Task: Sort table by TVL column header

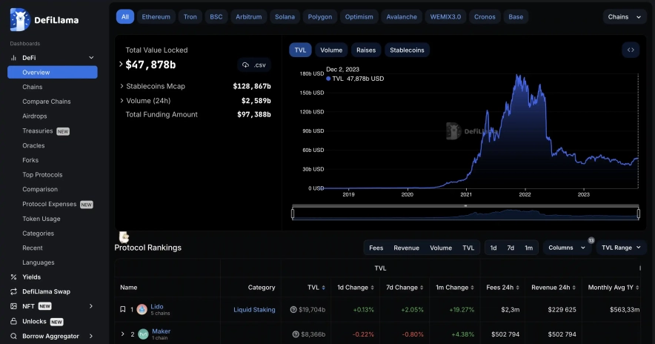Action: point(313,288)
